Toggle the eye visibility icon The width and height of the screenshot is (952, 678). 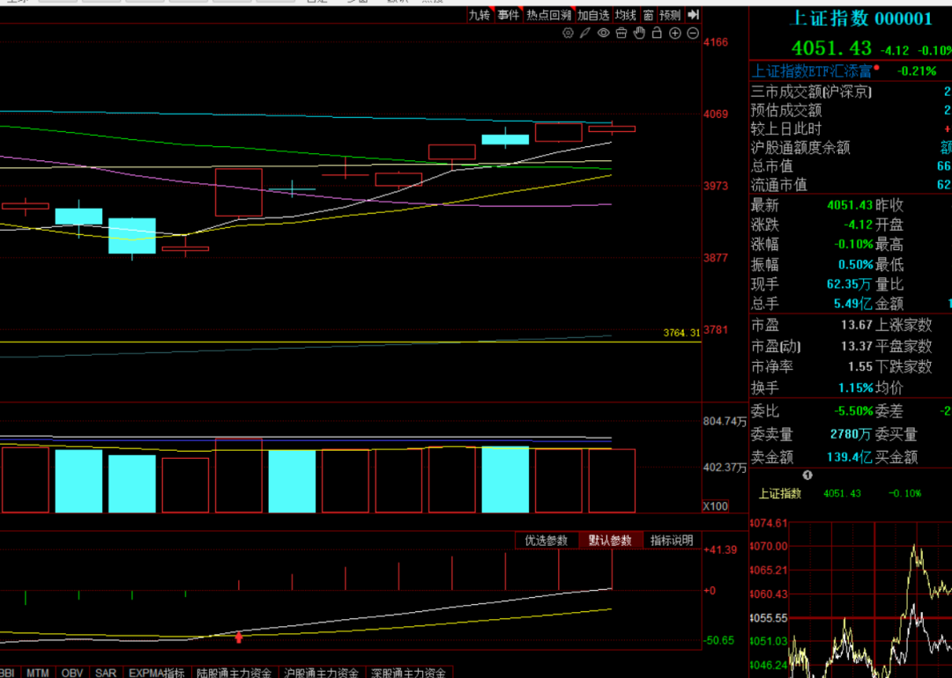click(x=604, y=33)
